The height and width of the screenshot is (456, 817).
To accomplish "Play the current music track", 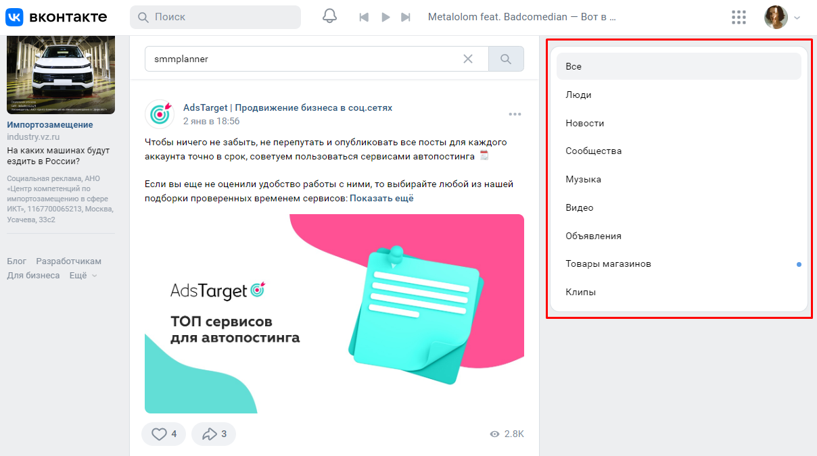I will (386, 18).
